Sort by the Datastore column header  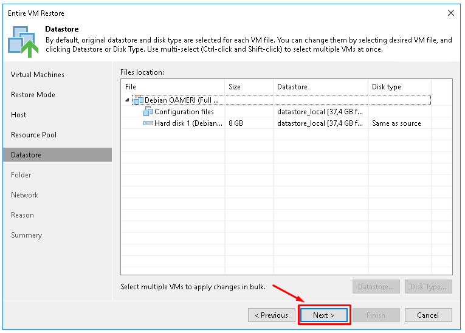[320, 87]
